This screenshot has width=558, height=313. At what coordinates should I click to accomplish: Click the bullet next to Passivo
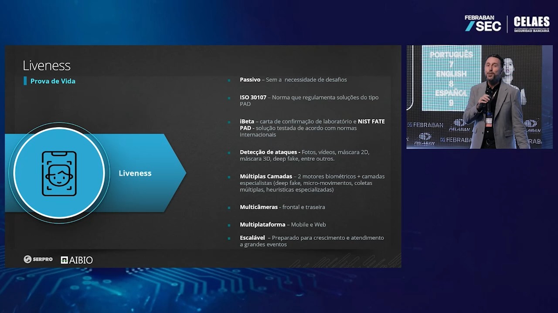(229, 80)
